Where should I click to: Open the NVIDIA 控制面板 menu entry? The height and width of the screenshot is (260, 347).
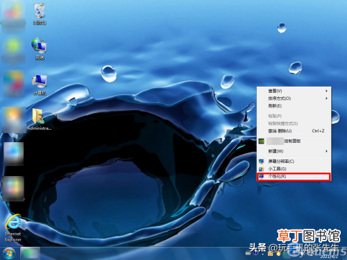[x=294, y=141]
